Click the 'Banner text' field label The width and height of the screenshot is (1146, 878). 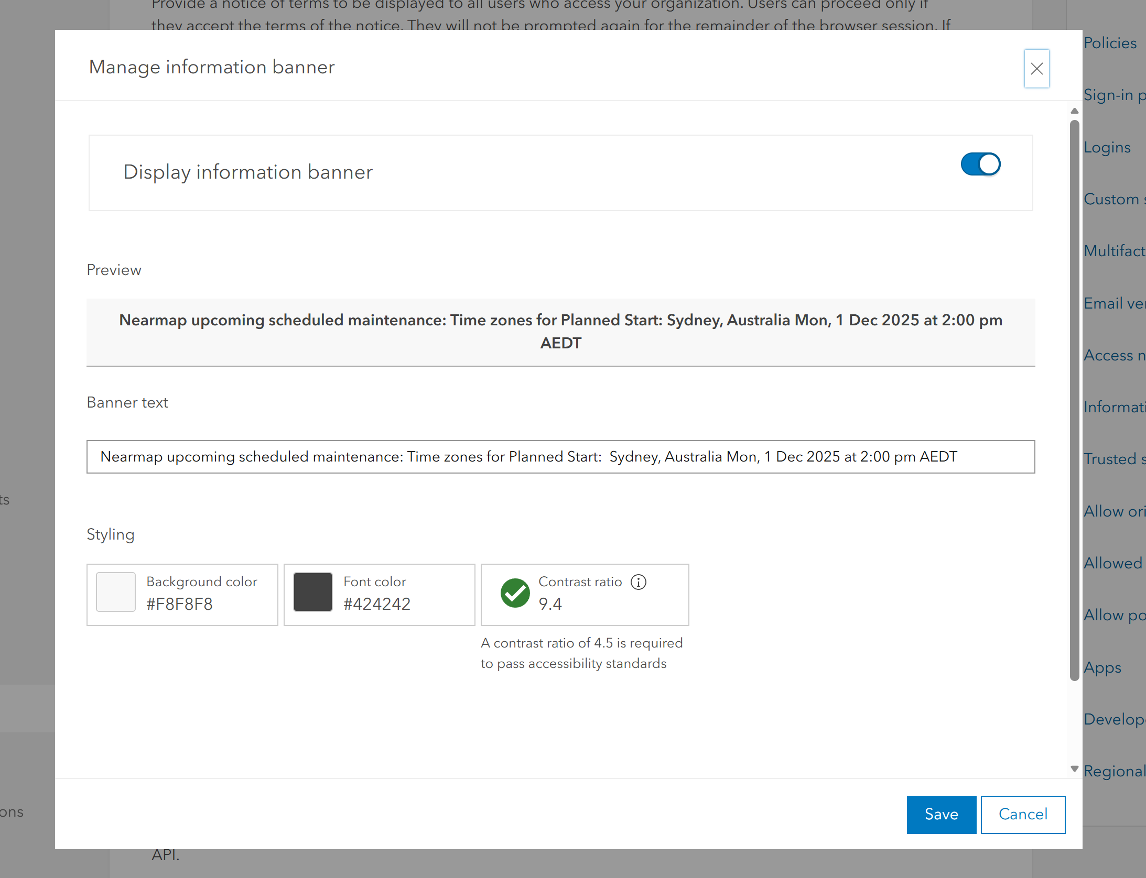tap(127, 403)
